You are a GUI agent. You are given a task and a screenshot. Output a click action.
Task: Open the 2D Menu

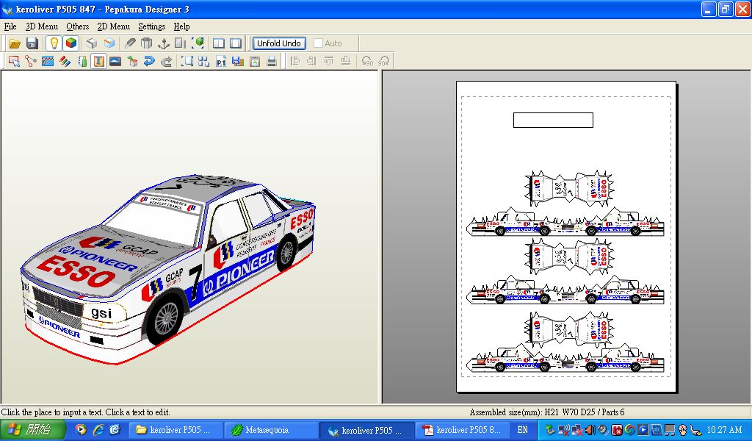click(113, 26)
